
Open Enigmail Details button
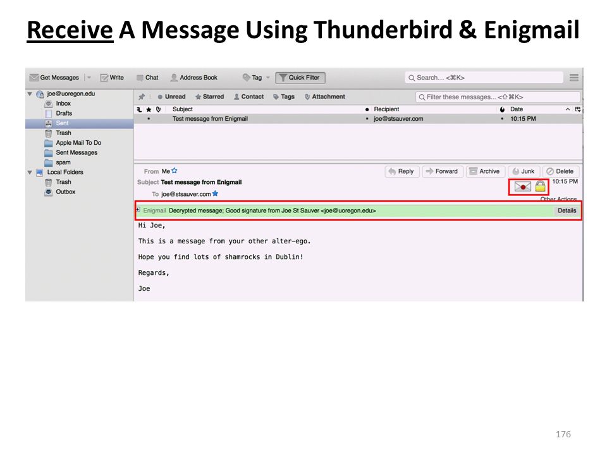click(x=567, y=210)
